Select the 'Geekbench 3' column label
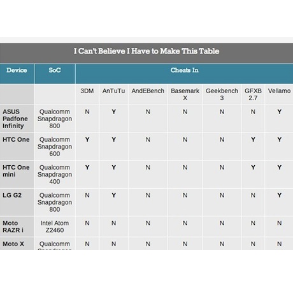 pos(222,94)
